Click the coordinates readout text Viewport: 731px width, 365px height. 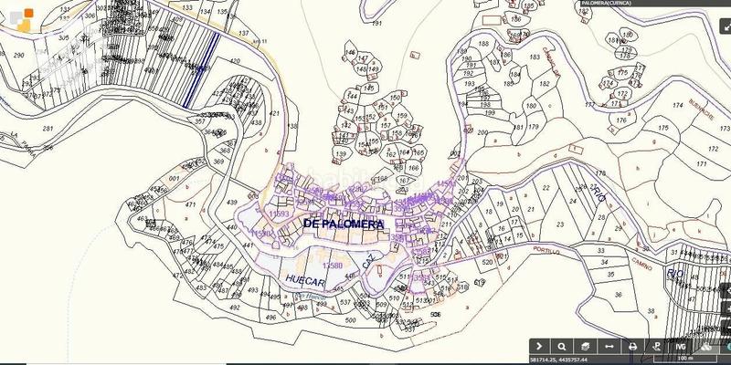coord(562,360)
